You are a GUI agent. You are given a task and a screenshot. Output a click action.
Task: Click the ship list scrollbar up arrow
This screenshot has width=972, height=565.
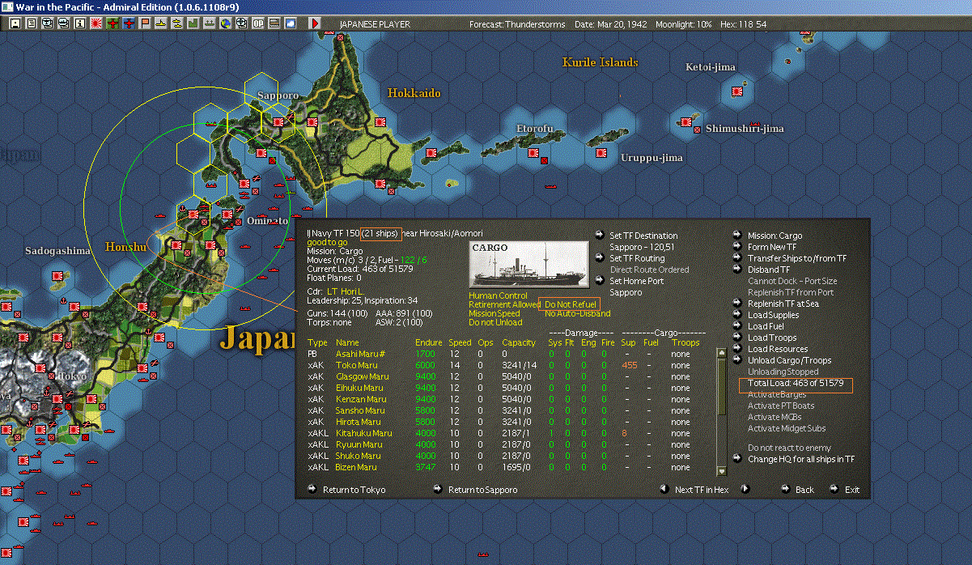pyautogui.click(x=721, y=353)
